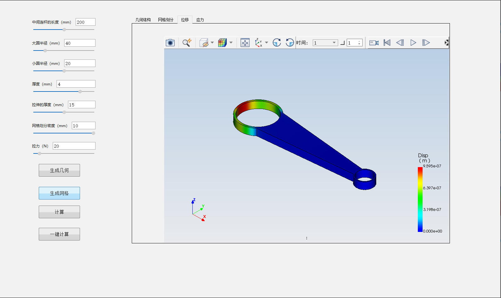Click the 拉伸的厚度 slider handle
Viewport: 501px width, 298px height.
(64, 112)
